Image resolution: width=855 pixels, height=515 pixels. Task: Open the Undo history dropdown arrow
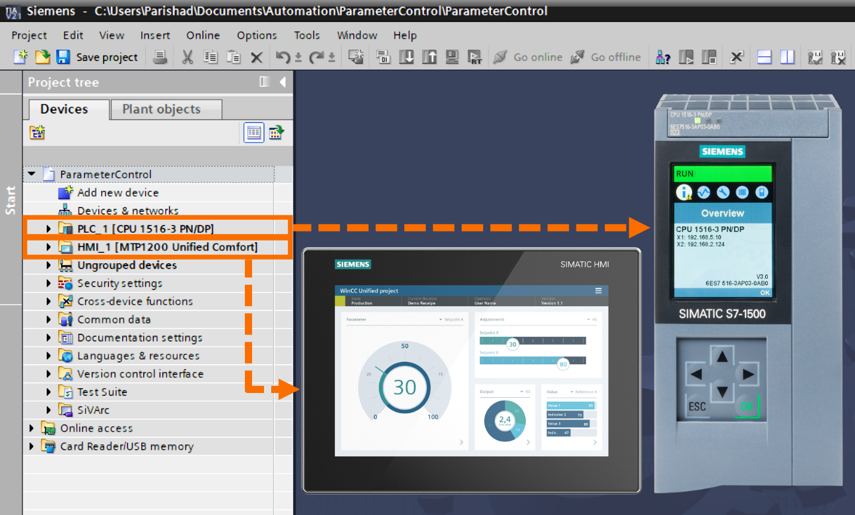[x=298, y=59]
